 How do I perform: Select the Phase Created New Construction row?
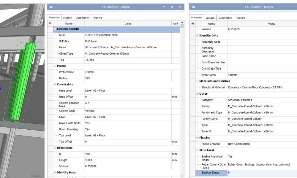pos(246,144)
